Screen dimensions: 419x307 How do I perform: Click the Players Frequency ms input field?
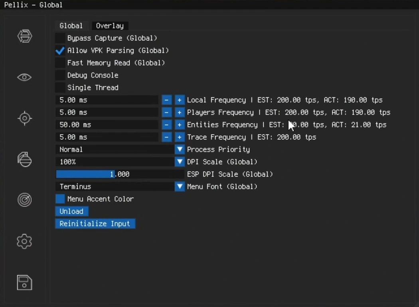(107, 112)
